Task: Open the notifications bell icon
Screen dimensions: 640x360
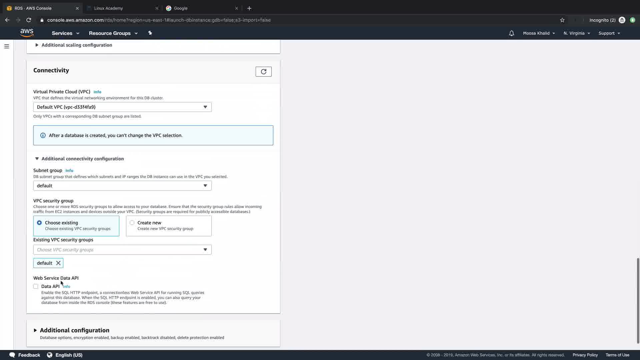Action: point(511,33)
